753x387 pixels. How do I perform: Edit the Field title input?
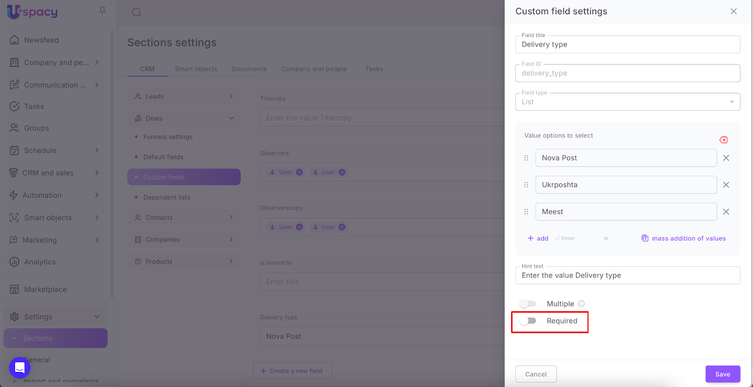pos(627,45)
